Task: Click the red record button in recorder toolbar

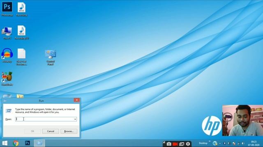Action: [175, 144]
